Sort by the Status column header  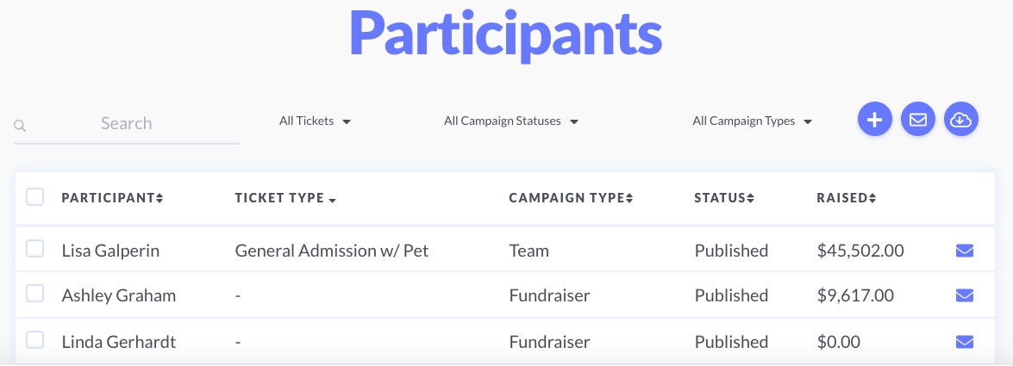724,198
